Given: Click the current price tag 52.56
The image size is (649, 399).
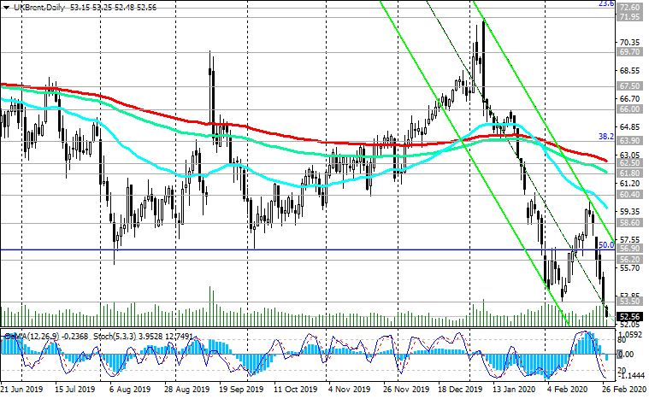Looking at the screenshot, I should (629, 317).
